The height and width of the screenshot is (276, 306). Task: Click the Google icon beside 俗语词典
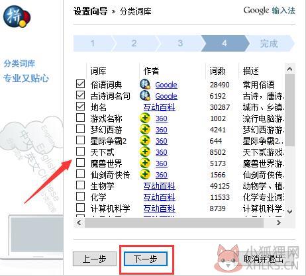[145, 84]
